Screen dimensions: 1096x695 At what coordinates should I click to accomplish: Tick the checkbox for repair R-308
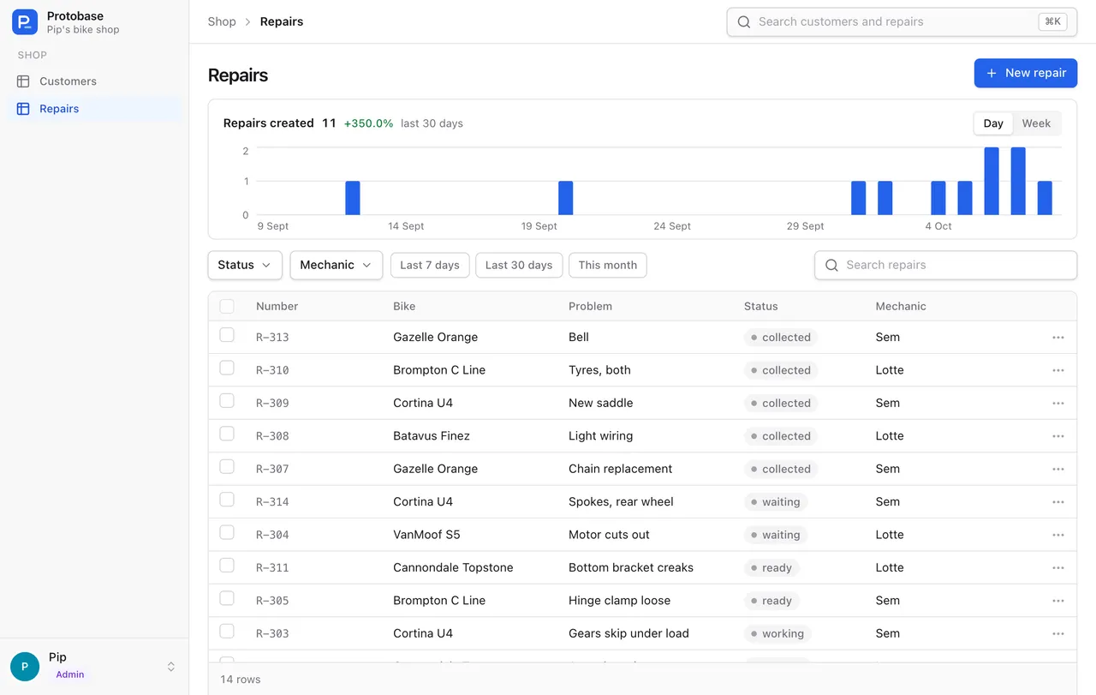[x=227, y=434]
